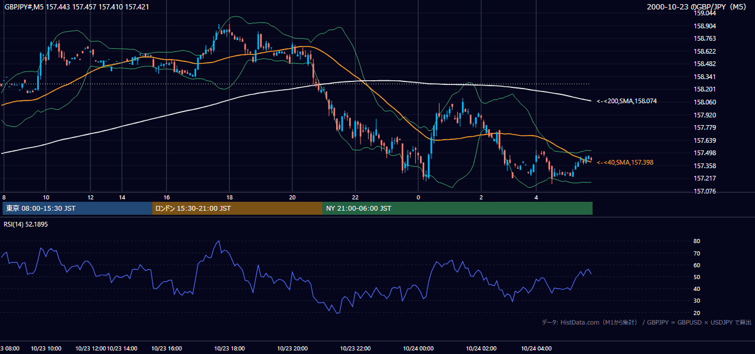
Task: Click the 157.639 price axis value
Action: point(704,140)
